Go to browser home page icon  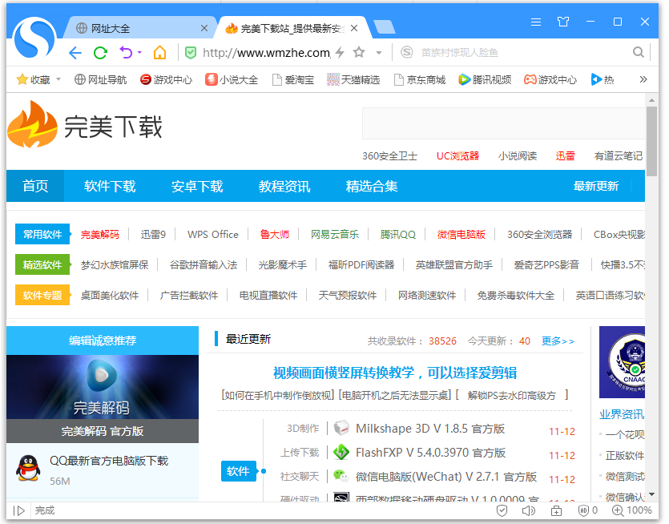[x=160, y=53]
